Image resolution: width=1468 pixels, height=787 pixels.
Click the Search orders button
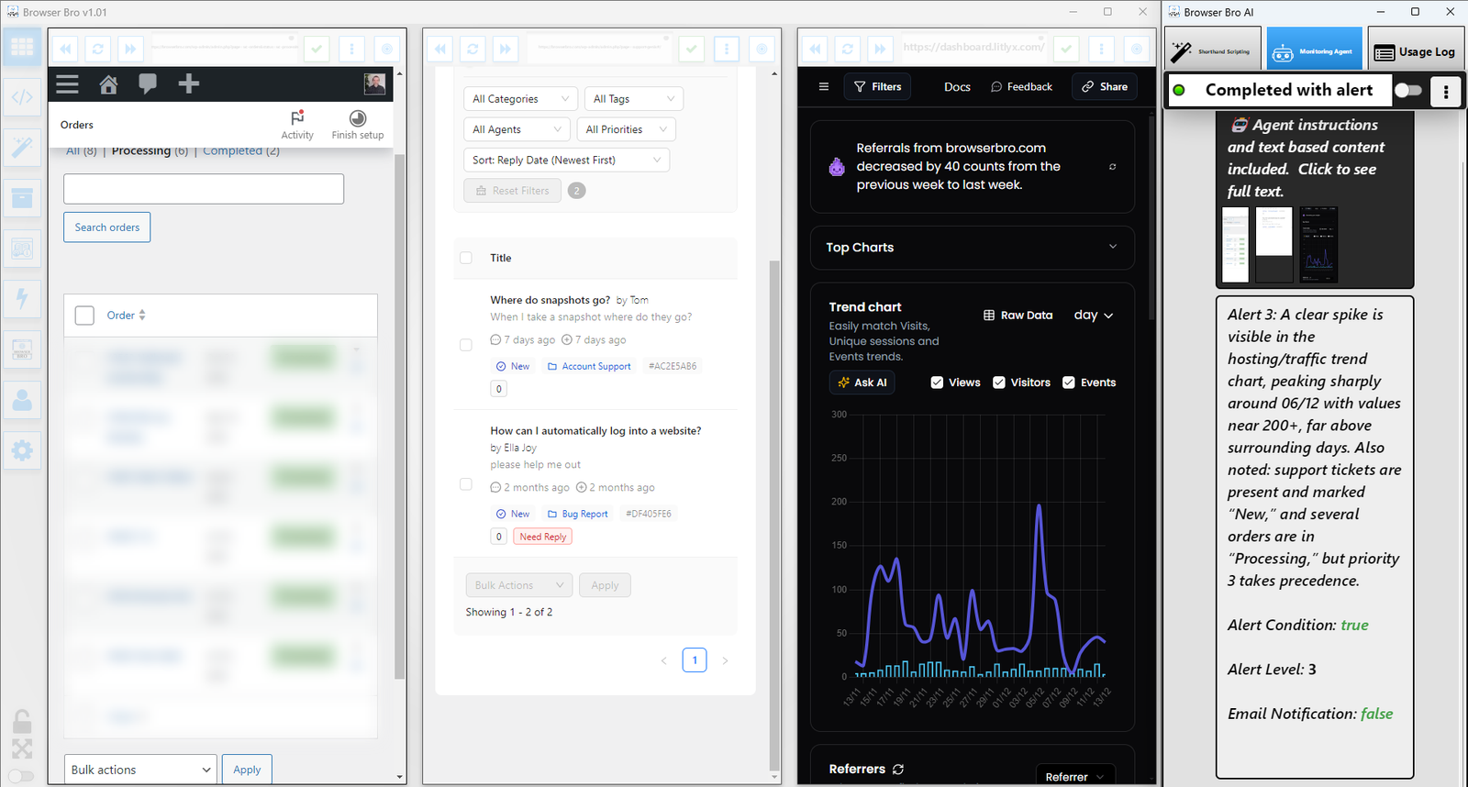pos(107,227)
